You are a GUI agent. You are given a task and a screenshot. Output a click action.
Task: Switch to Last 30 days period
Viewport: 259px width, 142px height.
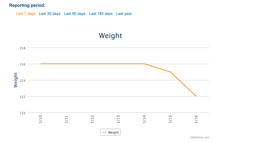click(x=50, y=14)
